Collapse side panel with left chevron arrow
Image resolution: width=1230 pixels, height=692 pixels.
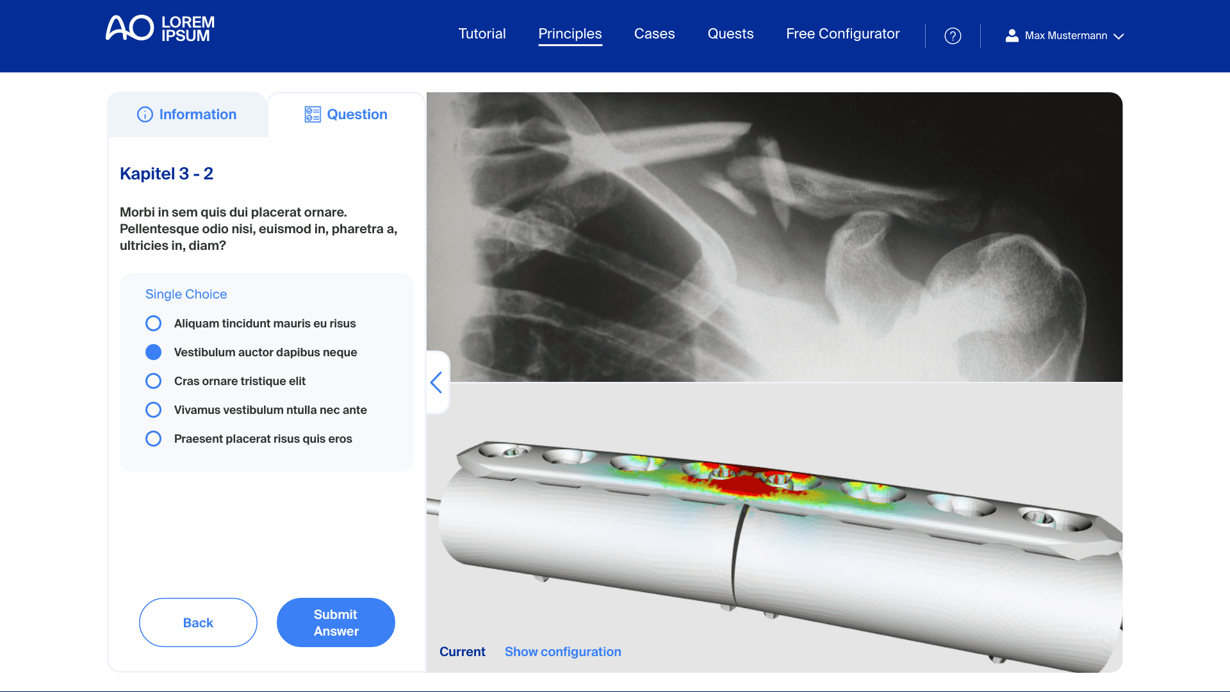[436, 383]
